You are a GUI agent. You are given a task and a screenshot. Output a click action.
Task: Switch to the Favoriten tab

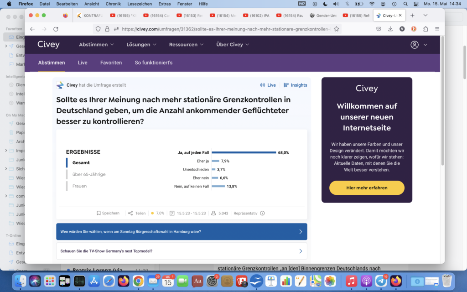tap(111, 63)
